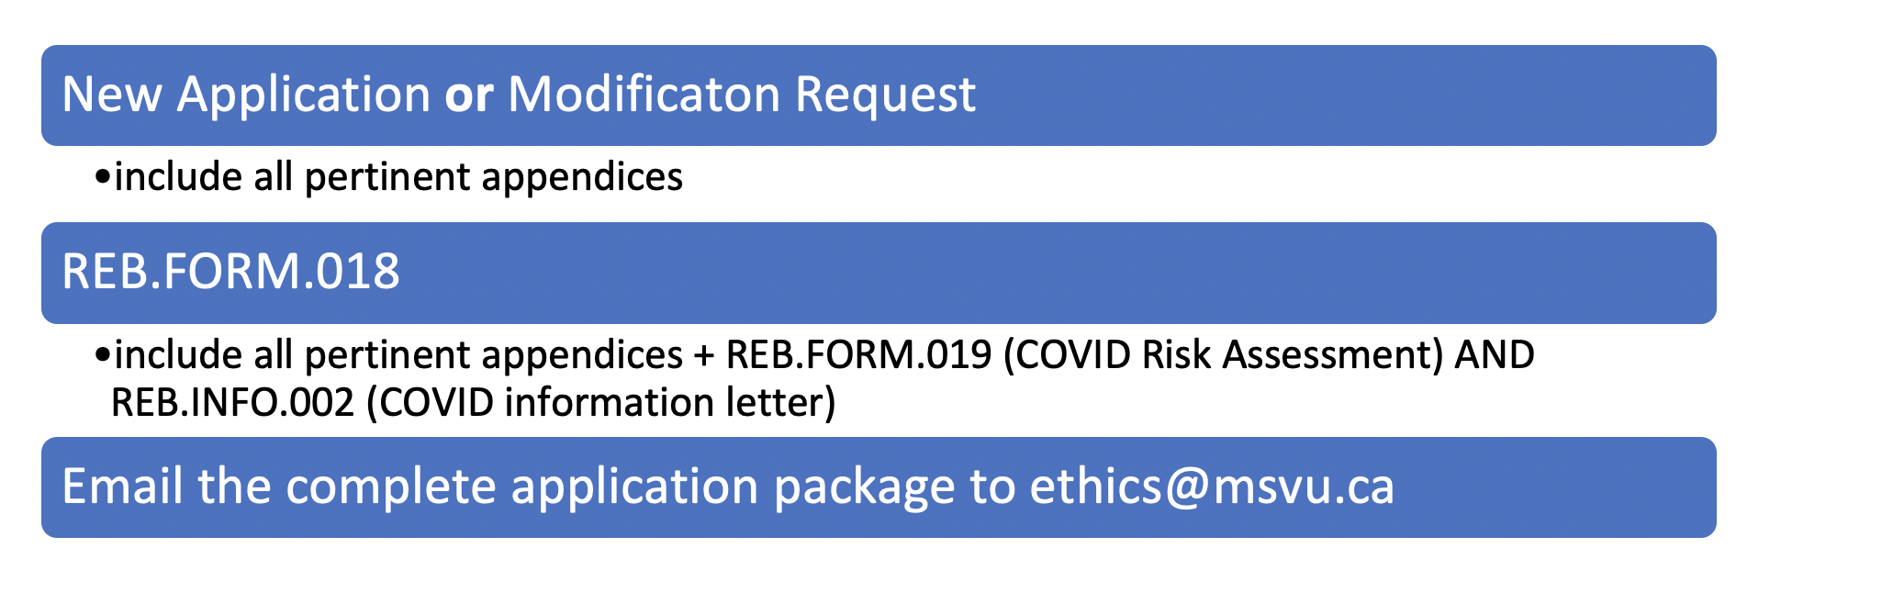The height and width of the screenshot is (593, 1882).
Task: Click the REB.FORM.019 reference text
Action: (859, 354)
